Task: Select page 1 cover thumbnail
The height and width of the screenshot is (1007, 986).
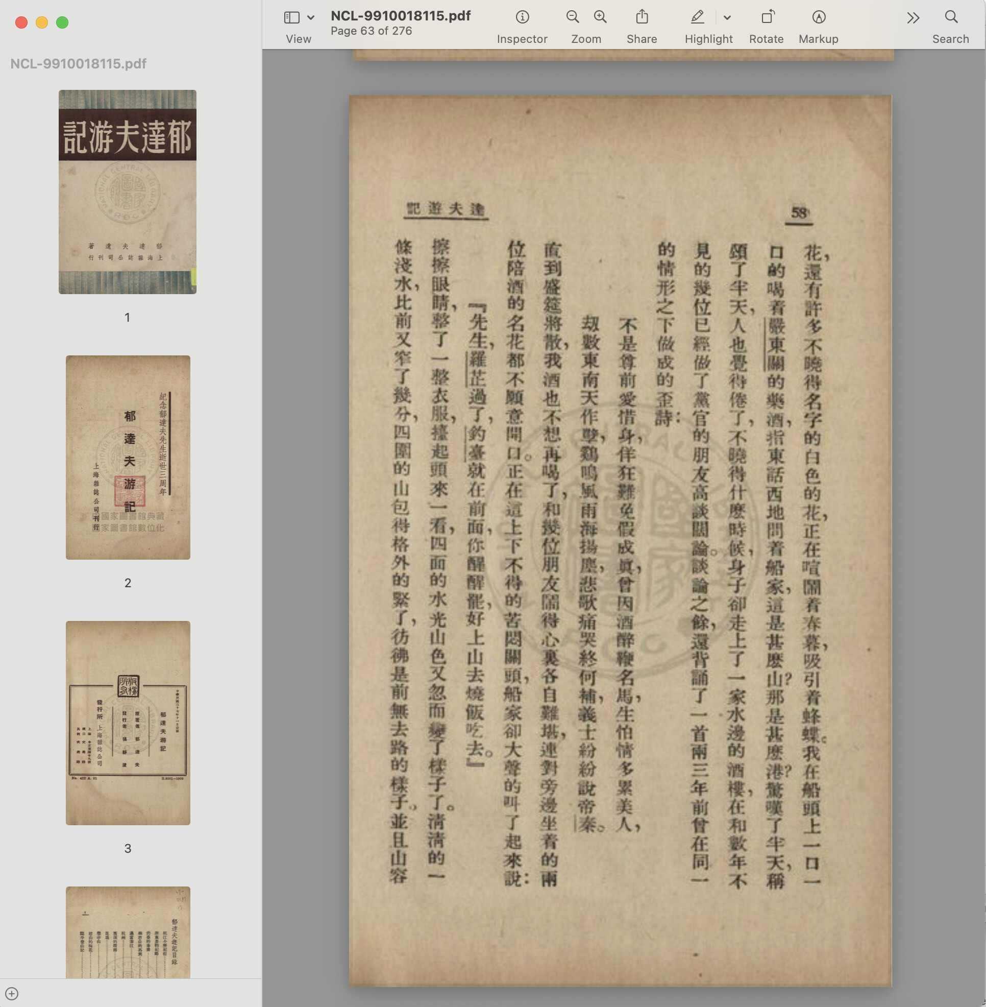Action: pos(128,192)
